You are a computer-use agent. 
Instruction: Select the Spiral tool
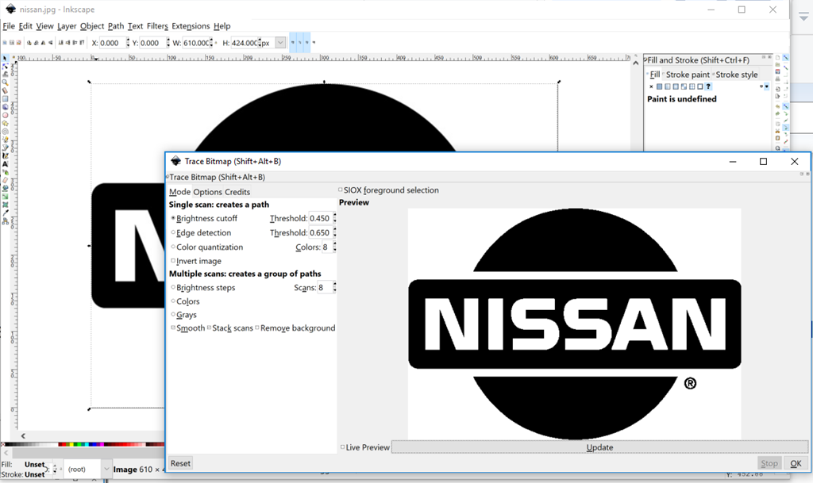click(x=6, y=131)
